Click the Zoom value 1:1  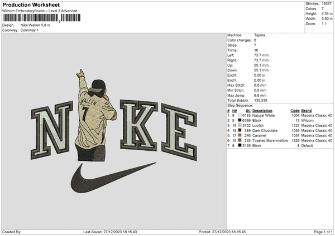(x=324, y=23)
